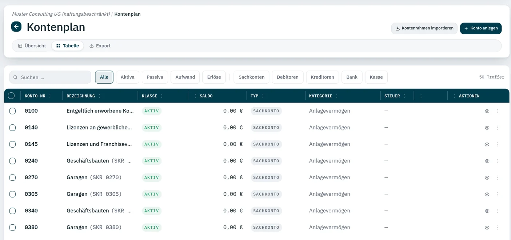
Task: Open the Steuer column options menu
Action: pyautogui.click(x=404, y=96)
